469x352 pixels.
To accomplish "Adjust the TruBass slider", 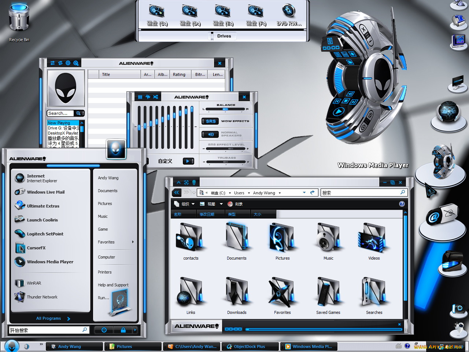I will [x=226, y=162].
